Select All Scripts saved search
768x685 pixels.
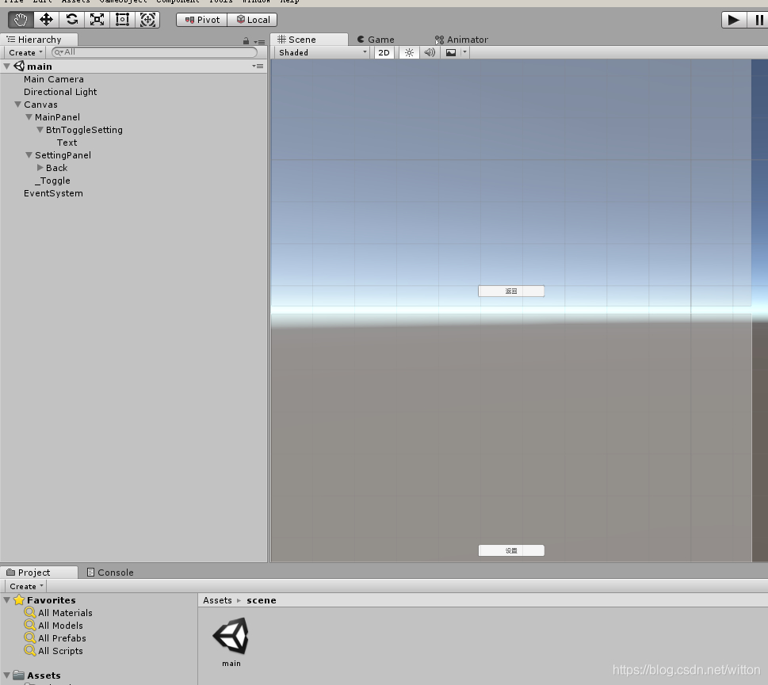point(61,651)
